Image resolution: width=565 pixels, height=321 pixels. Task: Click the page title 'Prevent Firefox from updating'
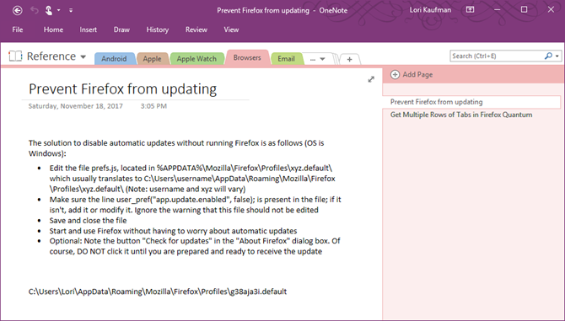(122, 89)
